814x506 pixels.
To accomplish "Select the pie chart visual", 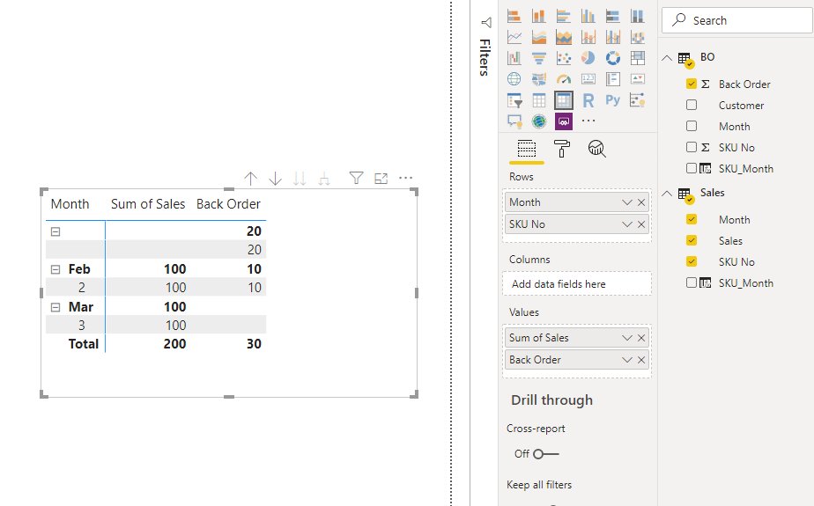I will click(588, 58).
